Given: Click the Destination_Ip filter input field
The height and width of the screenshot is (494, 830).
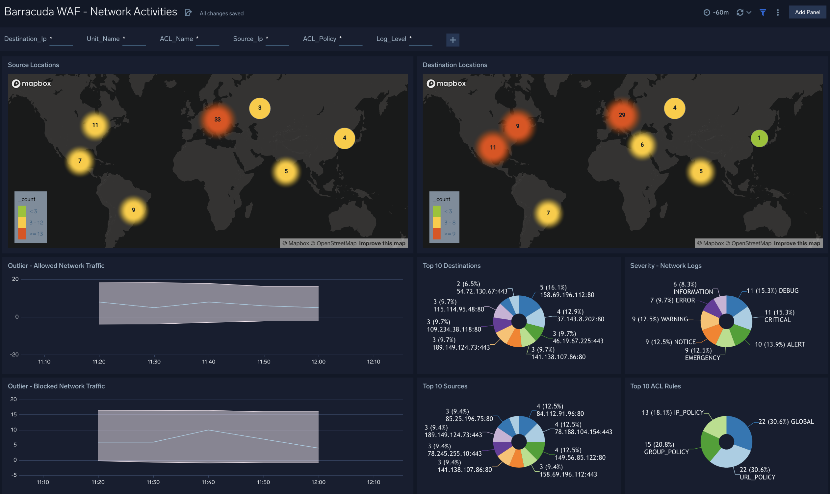Looking at the screenshot, I should (x=61, y=39).
